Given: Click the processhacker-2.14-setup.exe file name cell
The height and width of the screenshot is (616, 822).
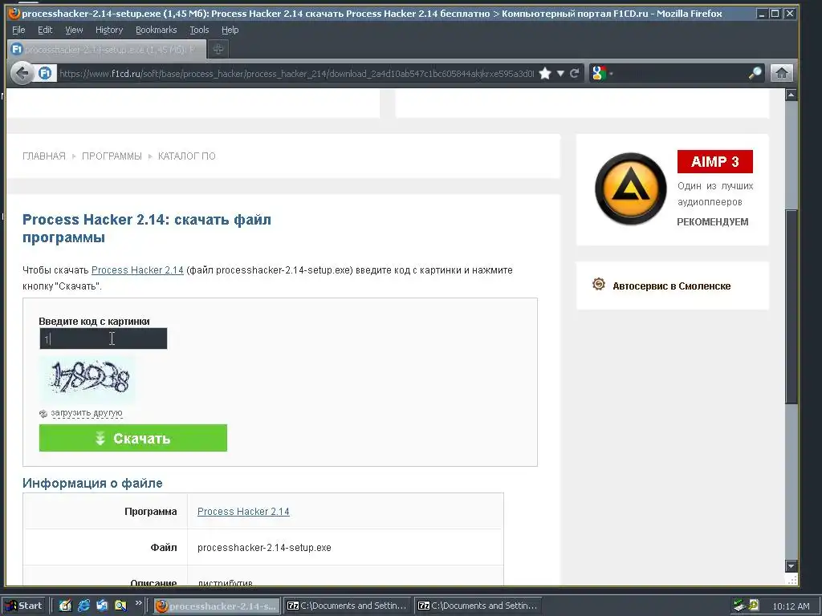Looking at the screenshot, I should click(x=264, y=547).
